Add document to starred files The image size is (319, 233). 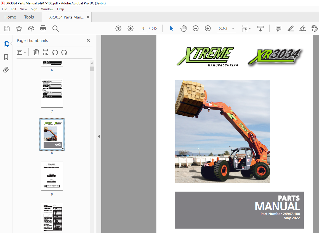coord(19,28)
